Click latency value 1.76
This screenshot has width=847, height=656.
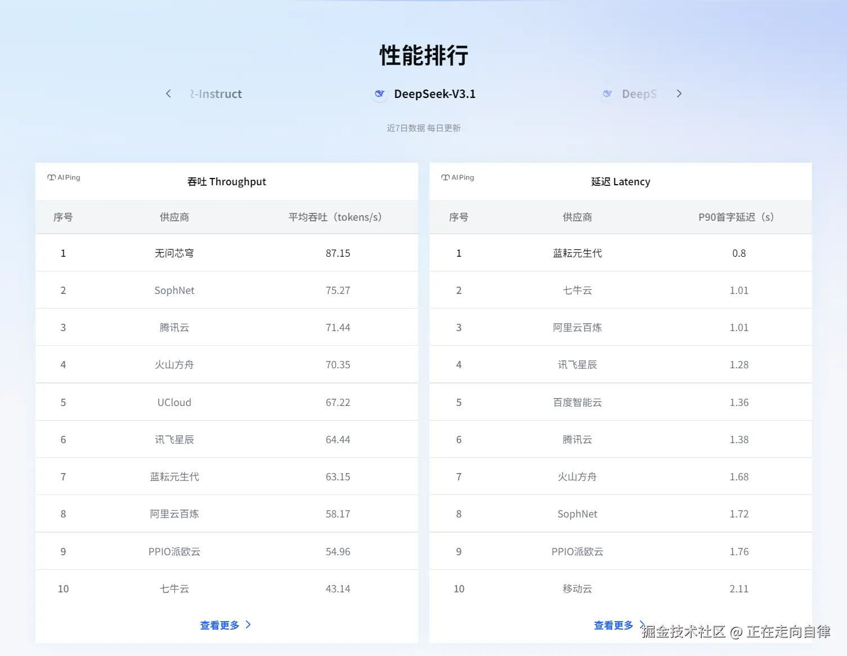739,552
